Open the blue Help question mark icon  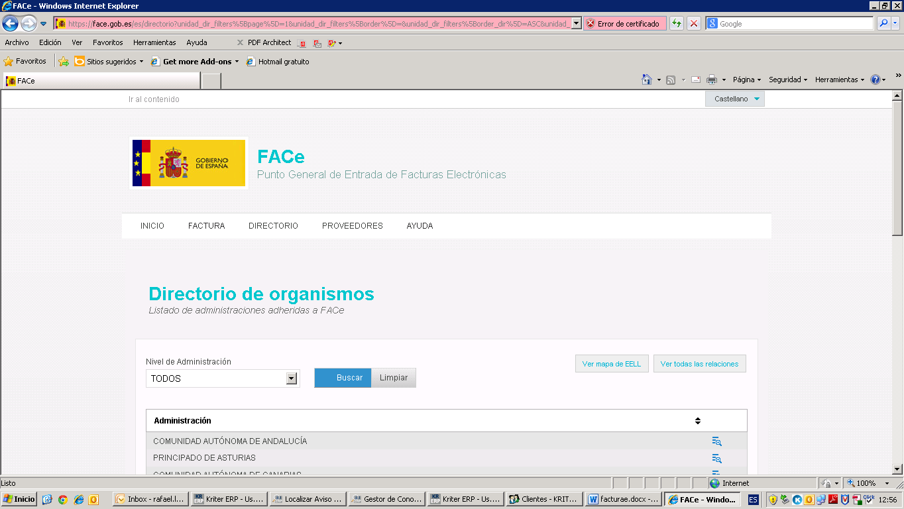point(875,80)
